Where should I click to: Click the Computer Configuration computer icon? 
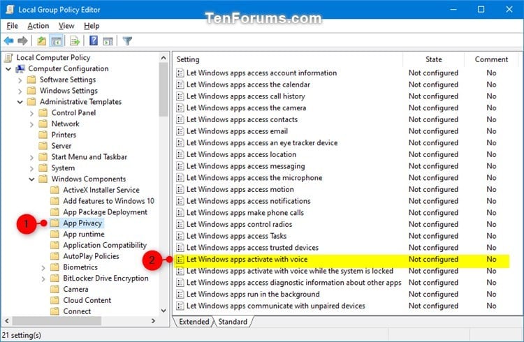click(x=20, y=69)
